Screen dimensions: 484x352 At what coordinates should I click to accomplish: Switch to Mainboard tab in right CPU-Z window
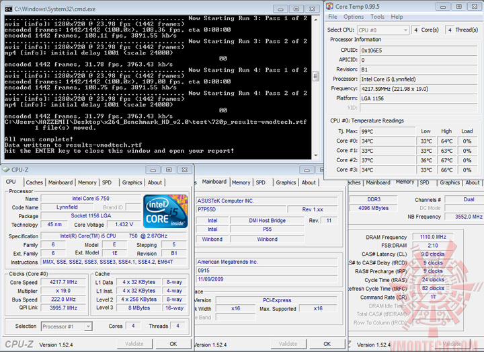[x=378, y=182]
